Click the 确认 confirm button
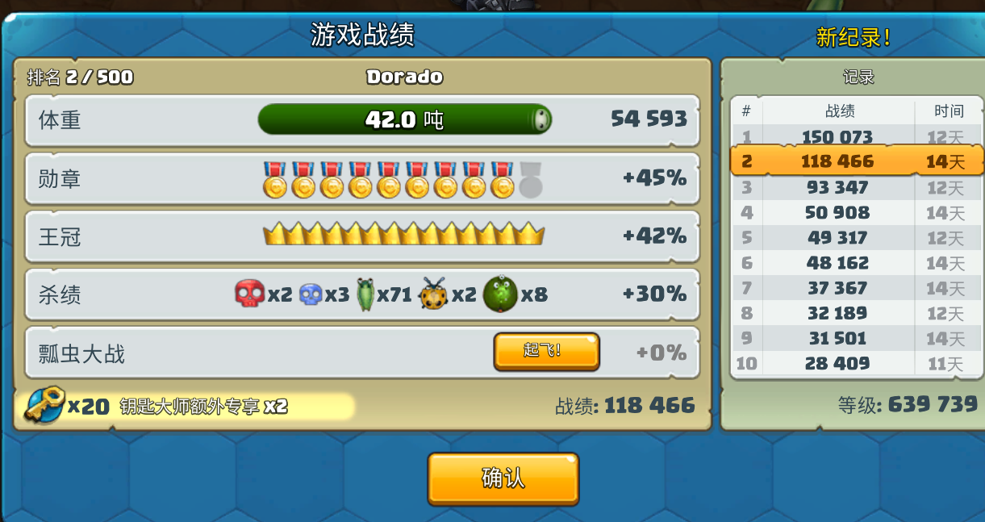The width and height of the screenshot is (985, 522). (x=503, y=478)
